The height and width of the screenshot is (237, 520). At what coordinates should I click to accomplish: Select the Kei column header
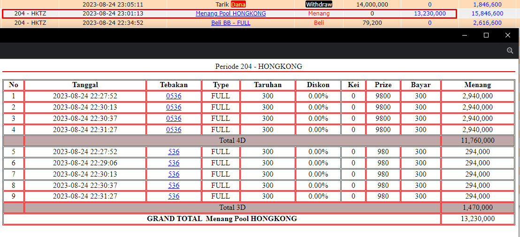[353, 85]
